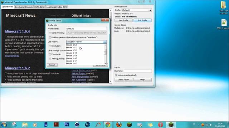Click the news panel scroll up arrow
This screenshot has width=229, height=128.
pyautogui.click(x=111, y=11)
